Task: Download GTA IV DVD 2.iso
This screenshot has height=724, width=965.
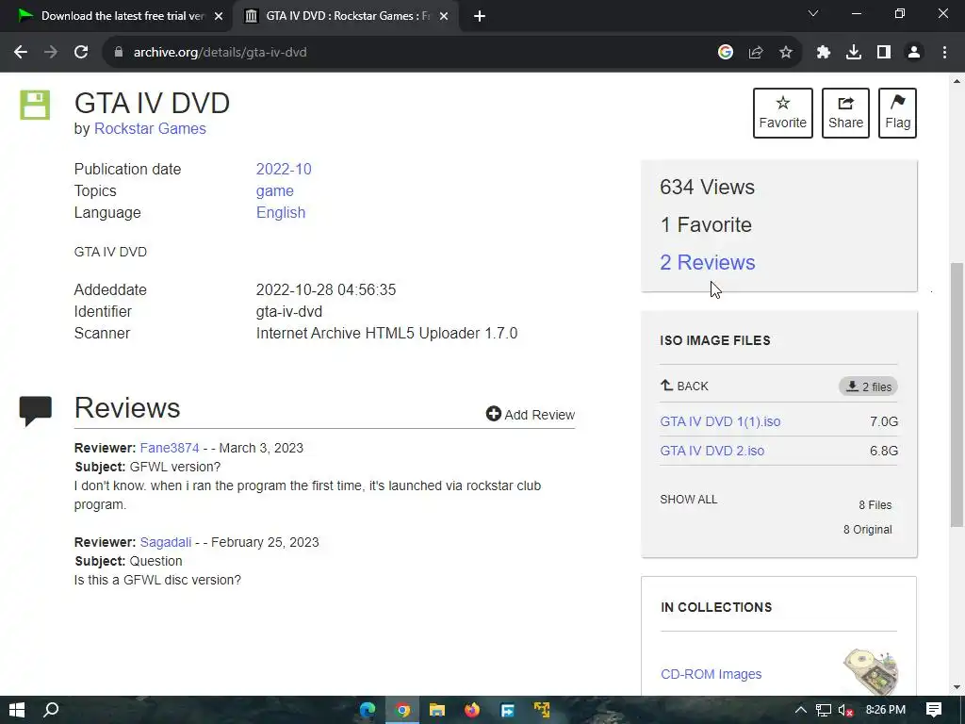Action: pos(712,451)
